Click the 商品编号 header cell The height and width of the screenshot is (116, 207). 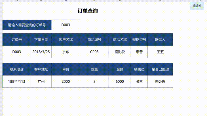coord(94,40)
